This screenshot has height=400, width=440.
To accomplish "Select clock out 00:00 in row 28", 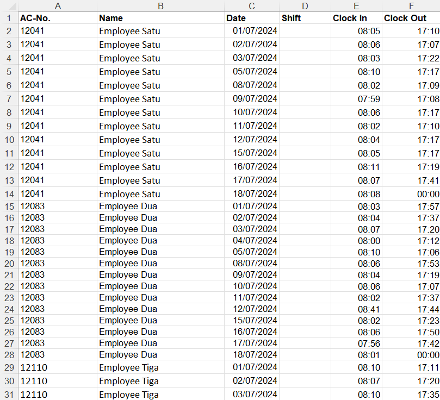I will [x=411, y=354].
